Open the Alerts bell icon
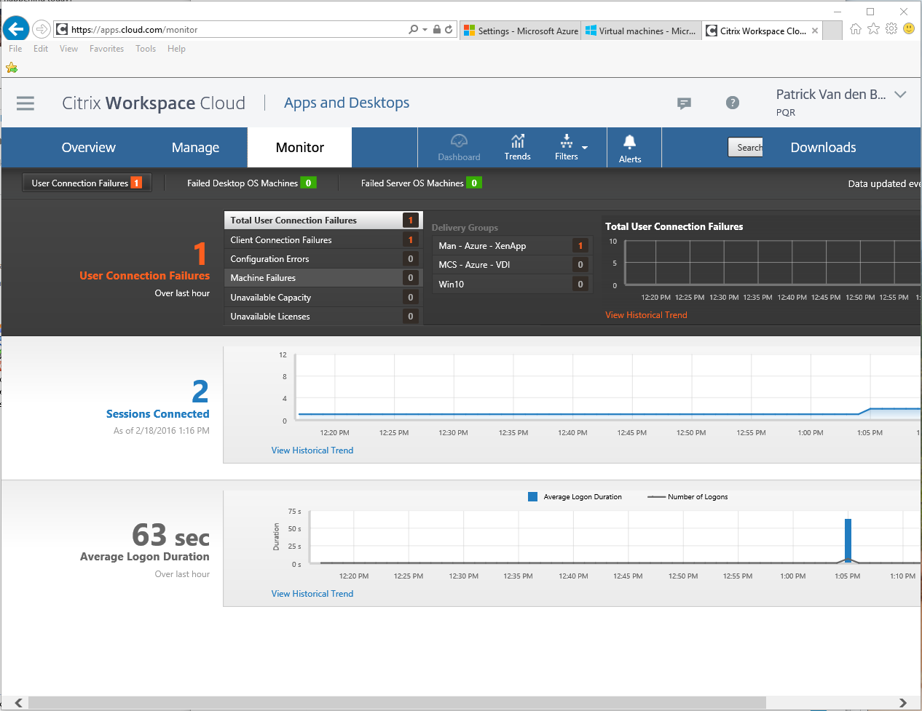The height and width of the screenshot is (711, 922). pyautogui.click(x=630, y=148)
